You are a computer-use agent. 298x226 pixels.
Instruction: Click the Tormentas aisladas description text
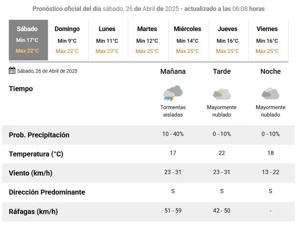(x=173, y=111)
